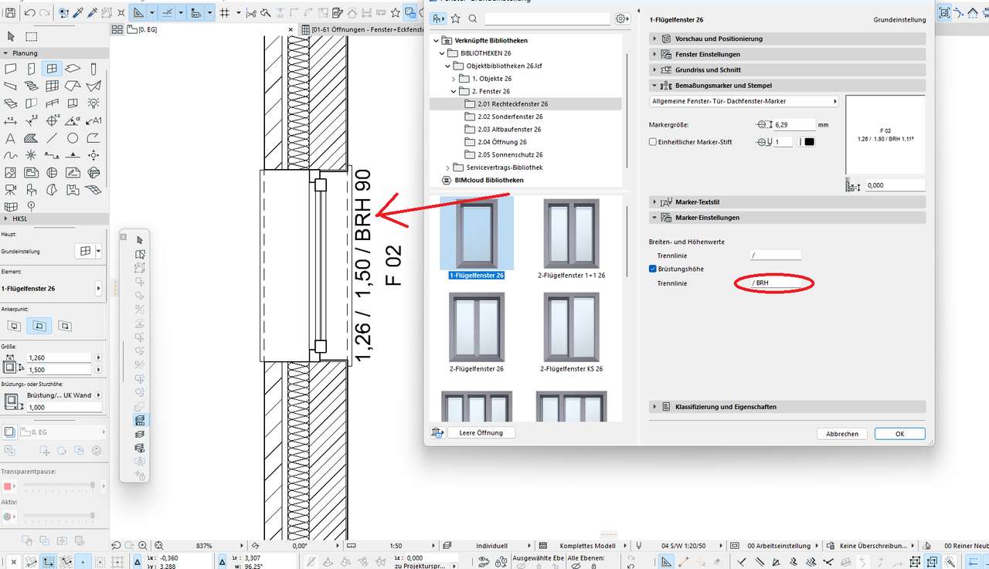Select the Stair tool in Planung
The height and width of the screenshot is (569, 989).
point(32,86)
